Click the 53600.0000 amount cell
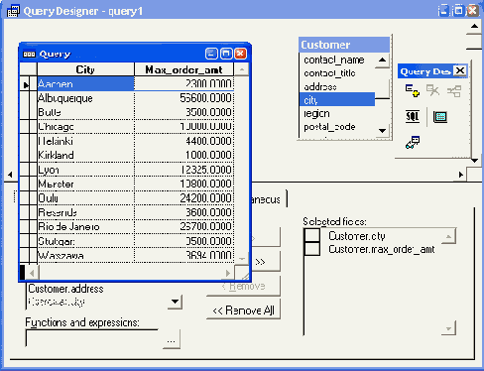The width and height of the screenshot is (484, 371). tap(183, 98)
